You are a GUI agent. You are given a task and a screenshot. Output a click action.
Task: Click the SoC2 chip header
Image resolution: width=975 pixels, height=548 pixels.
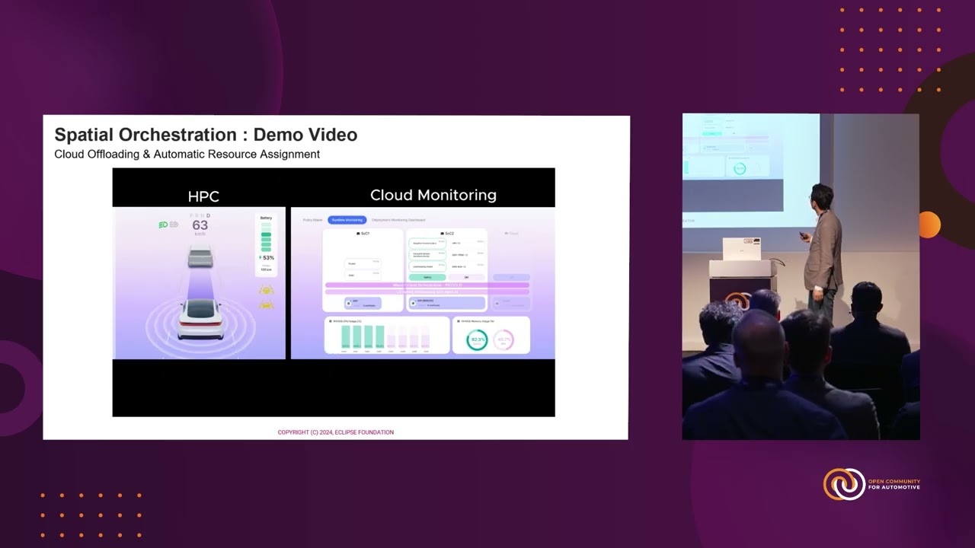447,234
